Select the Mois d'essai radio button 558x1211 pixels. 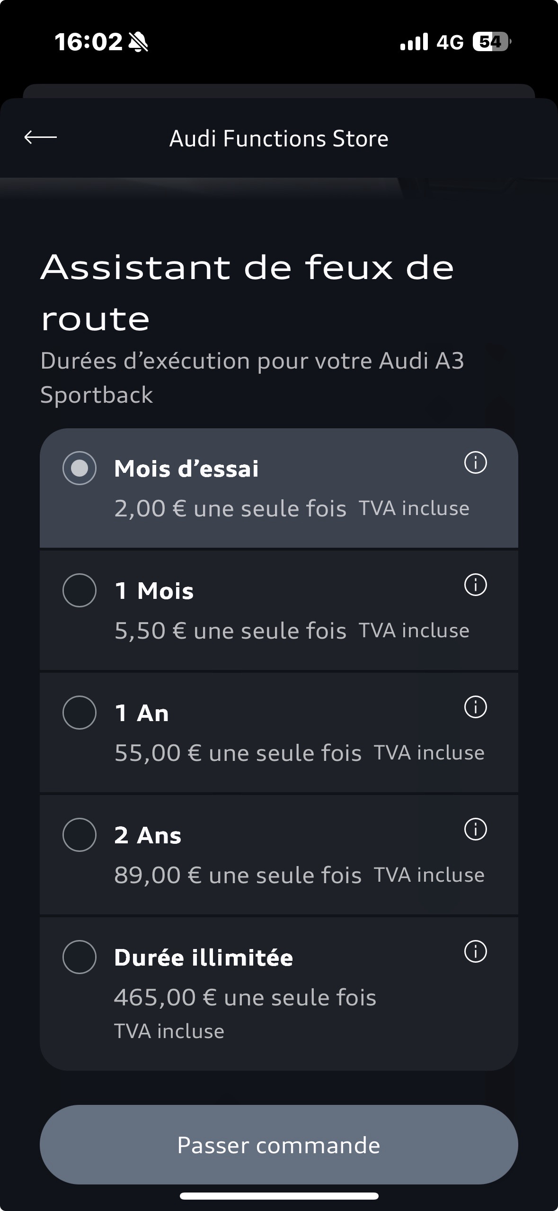[x=80, y=468]
